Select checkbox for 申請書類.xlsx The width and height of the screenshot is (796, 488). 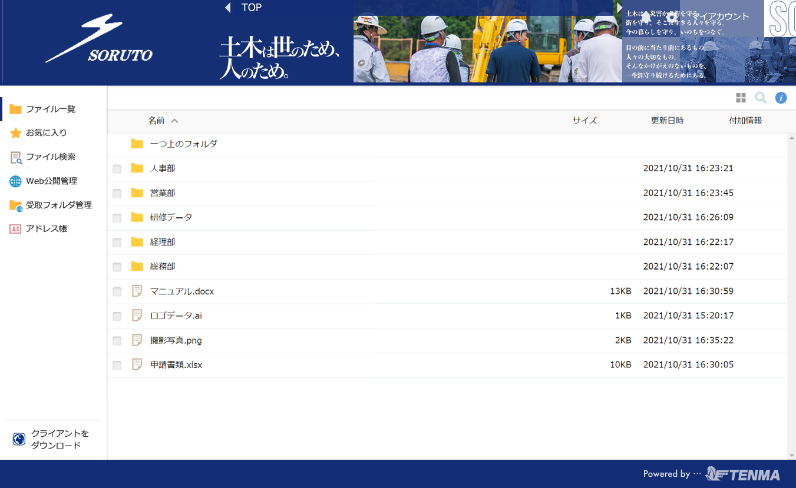[x=117, y=366]
